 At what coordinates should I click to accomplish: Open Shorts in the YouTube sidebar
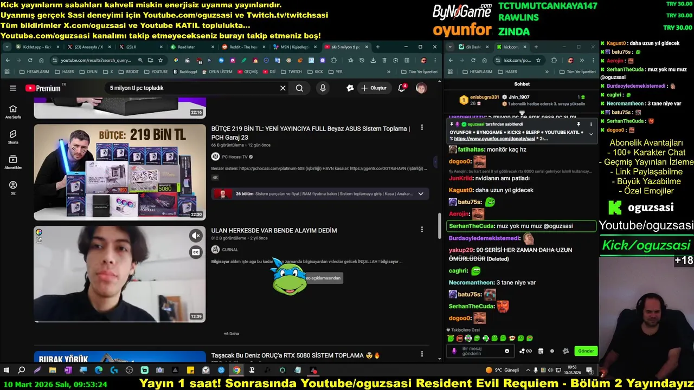13,136
